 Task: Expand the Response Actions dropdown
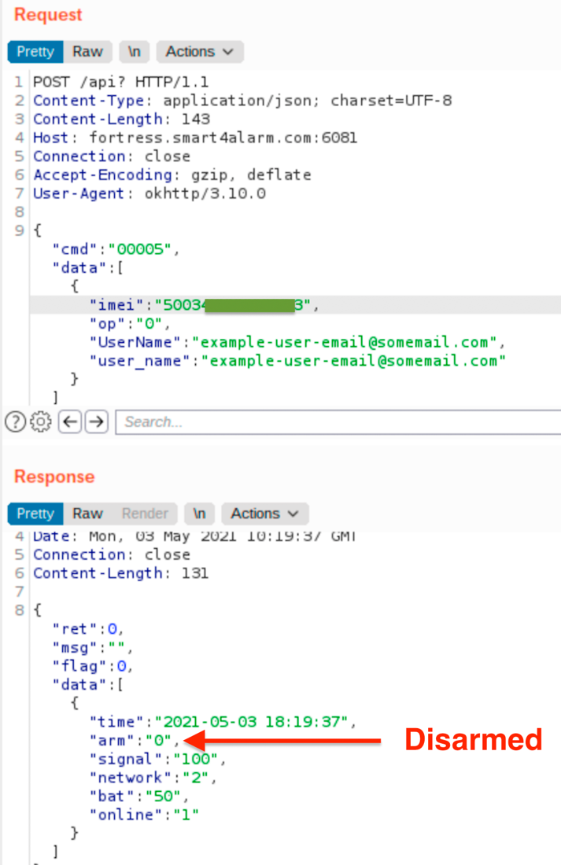265,513
